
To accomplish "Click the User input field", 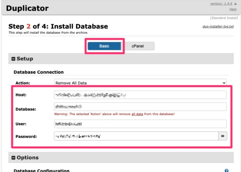I will [x=140, y=124].
